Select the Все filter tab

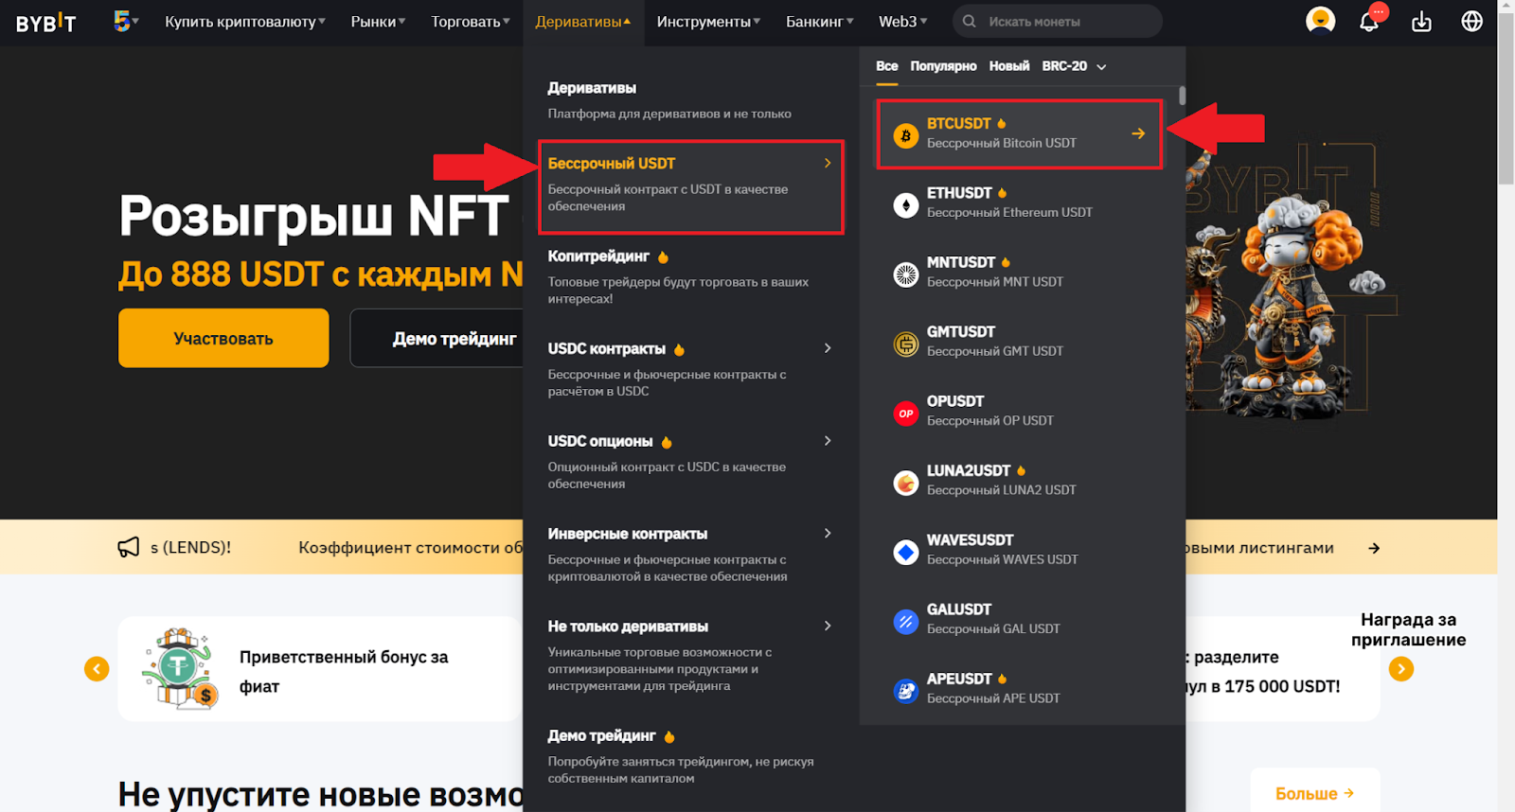887,66
